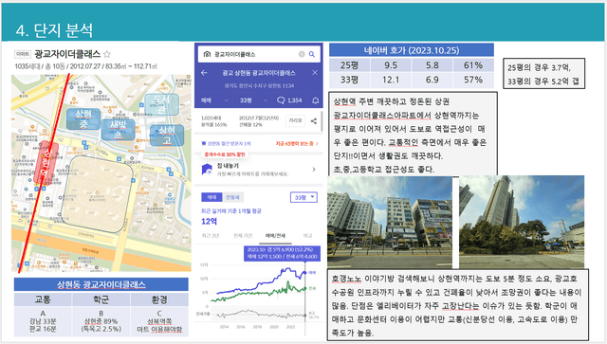The image size is (607, 344).
Task: Click the 12.1 cell in the price table
Action: (391, 80)
